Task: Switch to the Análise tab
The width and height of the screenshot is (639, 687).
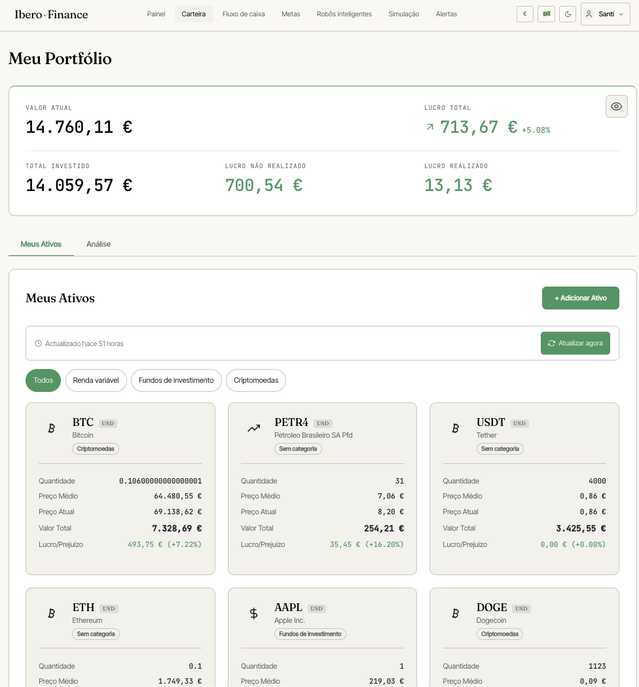Action: click(98, 244)
